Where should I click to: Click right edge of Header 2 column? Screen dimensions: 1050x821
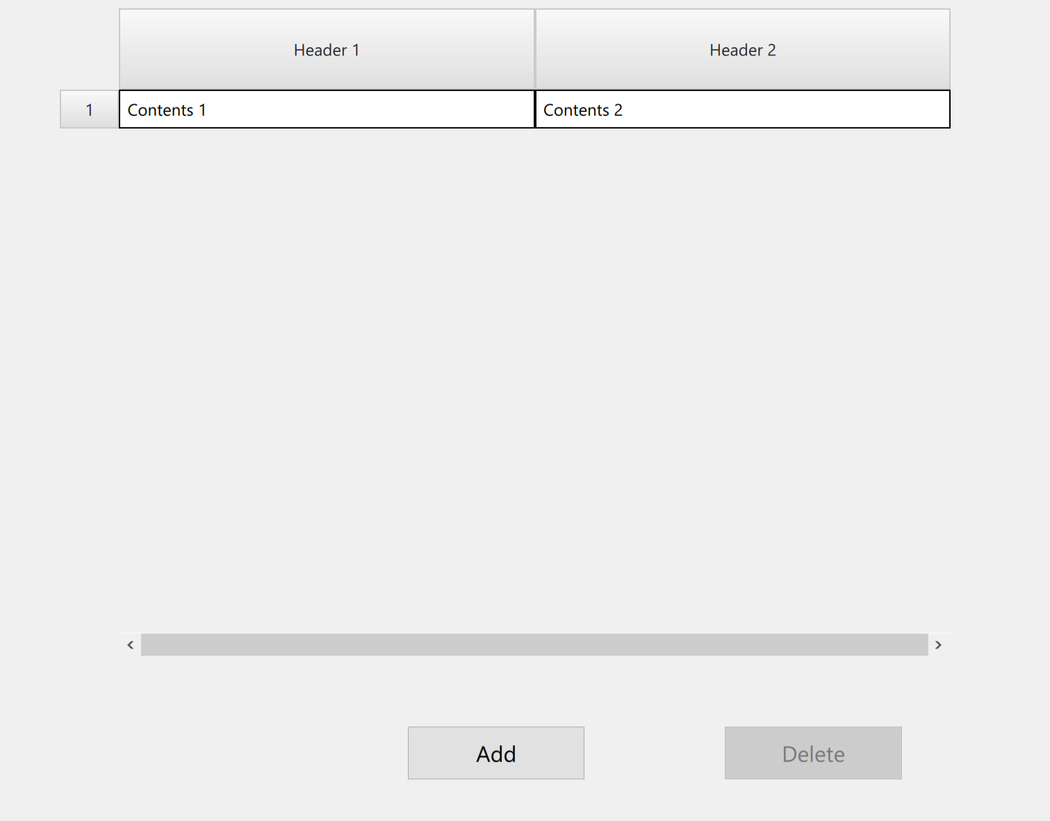tap(949, 50)
